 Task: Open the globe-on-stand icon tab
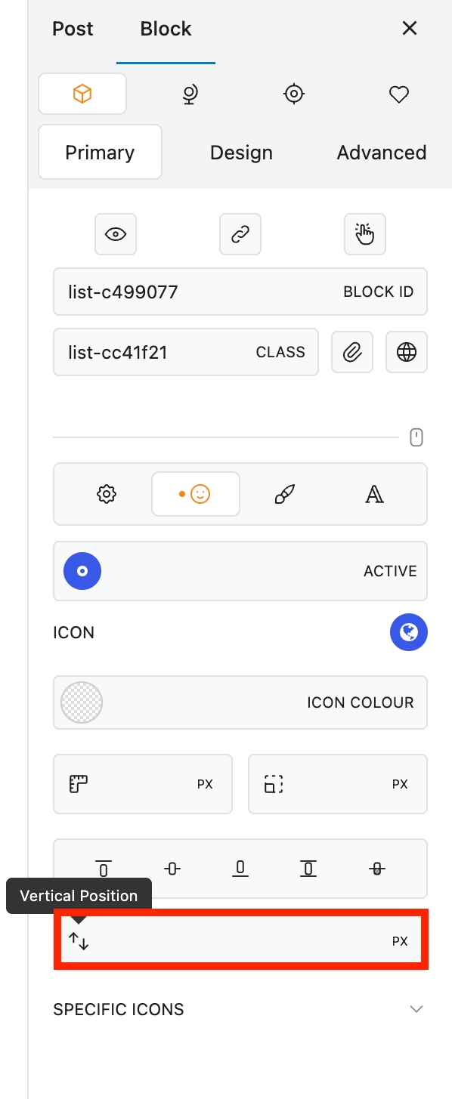tap(189, 94)
